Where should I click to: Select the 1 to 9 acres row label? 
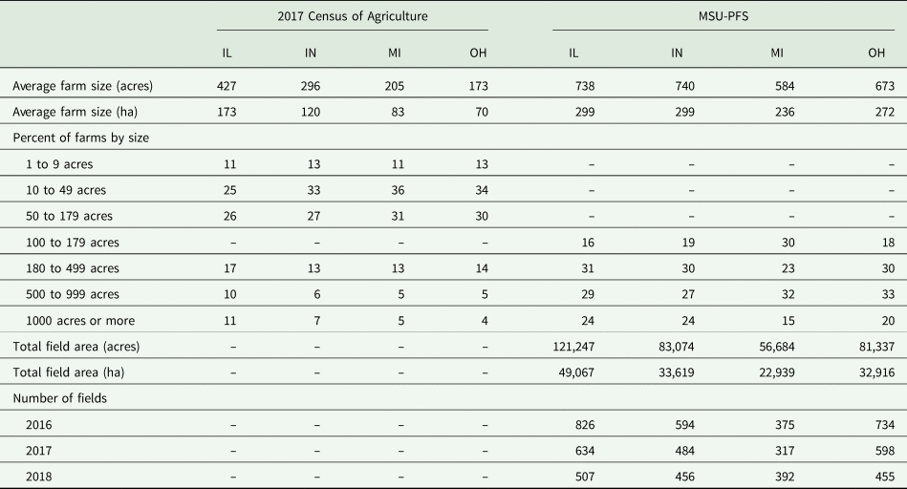[x=59, y=164]
